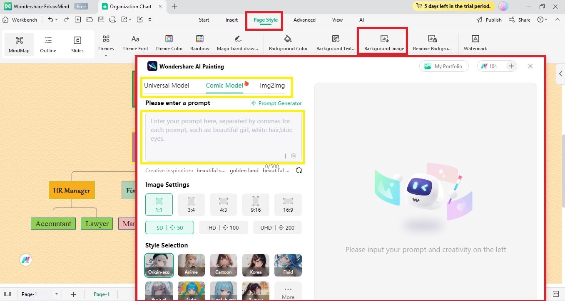Open quick access customize dropdown
565x301 pixels.
(150, 20)
